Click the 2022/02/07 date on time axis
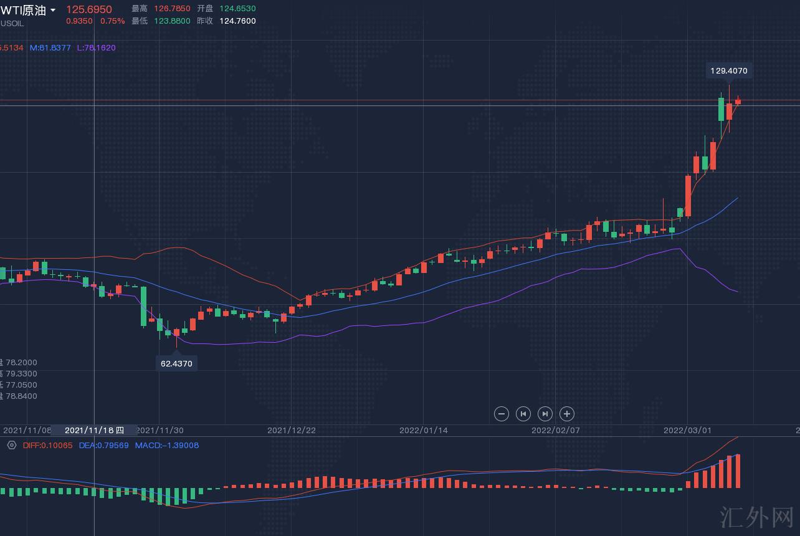This screenshot has width=800, height=536. (x=555, y=430)
